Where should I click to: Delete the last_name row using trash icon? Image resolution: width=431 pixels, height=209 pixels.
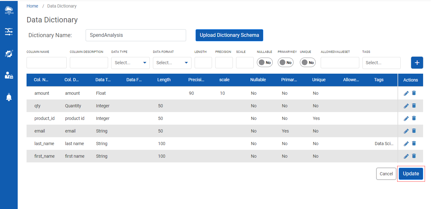click(414, 143)
